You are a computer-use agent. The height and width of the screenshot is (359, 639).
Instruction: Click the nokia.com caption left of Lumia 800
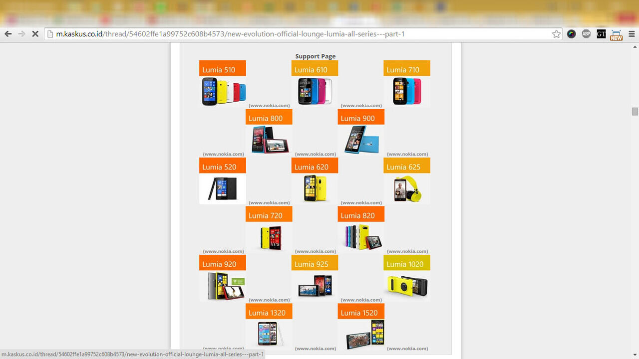(x=223, y=154)
